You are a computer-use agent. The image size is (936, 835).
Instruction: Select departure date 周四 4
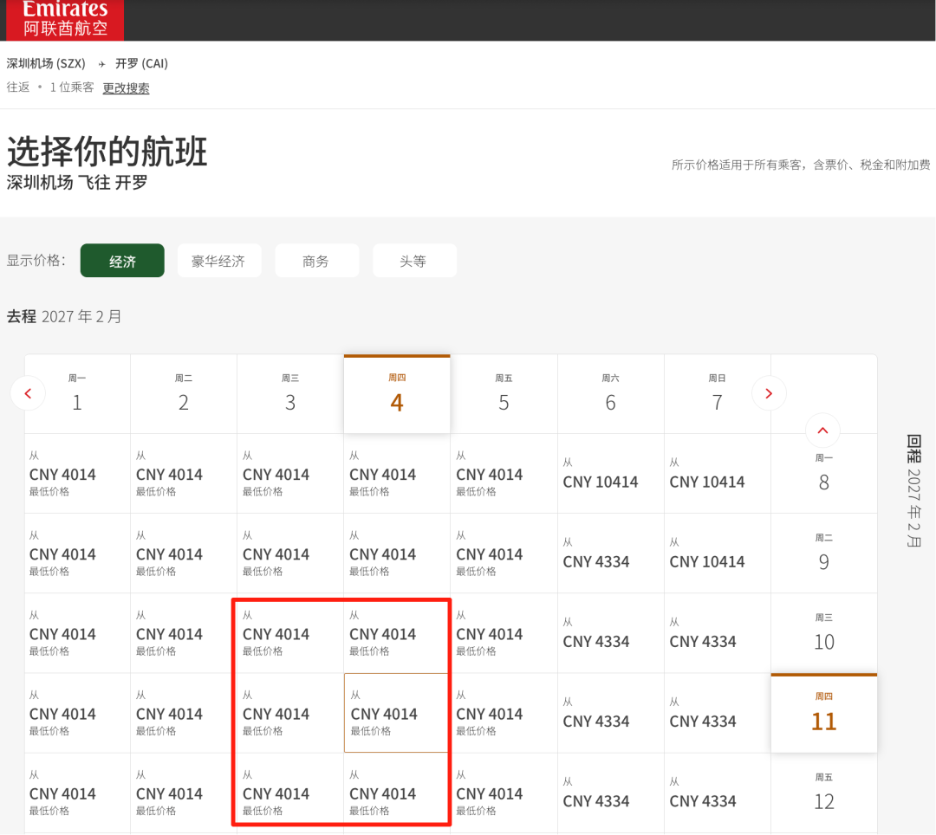(x=396, y=394)
